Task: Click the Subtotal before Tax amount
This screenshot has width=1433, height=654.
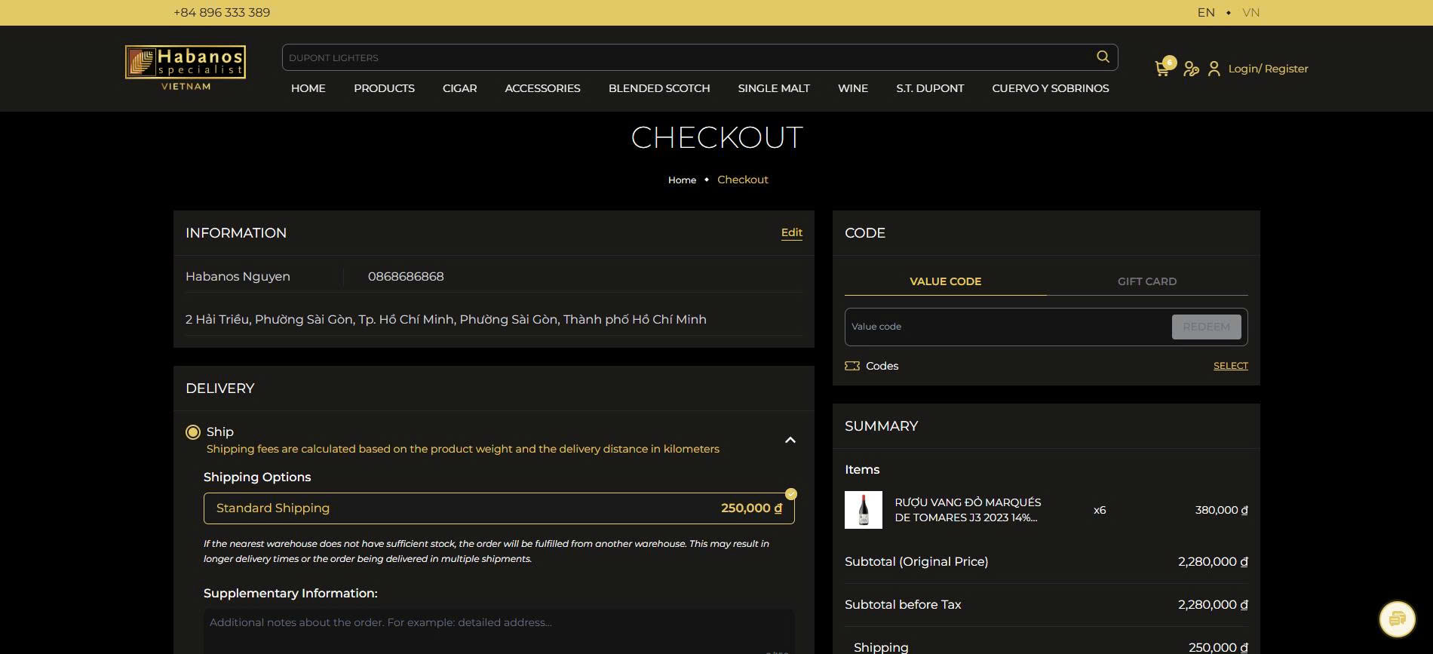Action: click(1213, 605)
